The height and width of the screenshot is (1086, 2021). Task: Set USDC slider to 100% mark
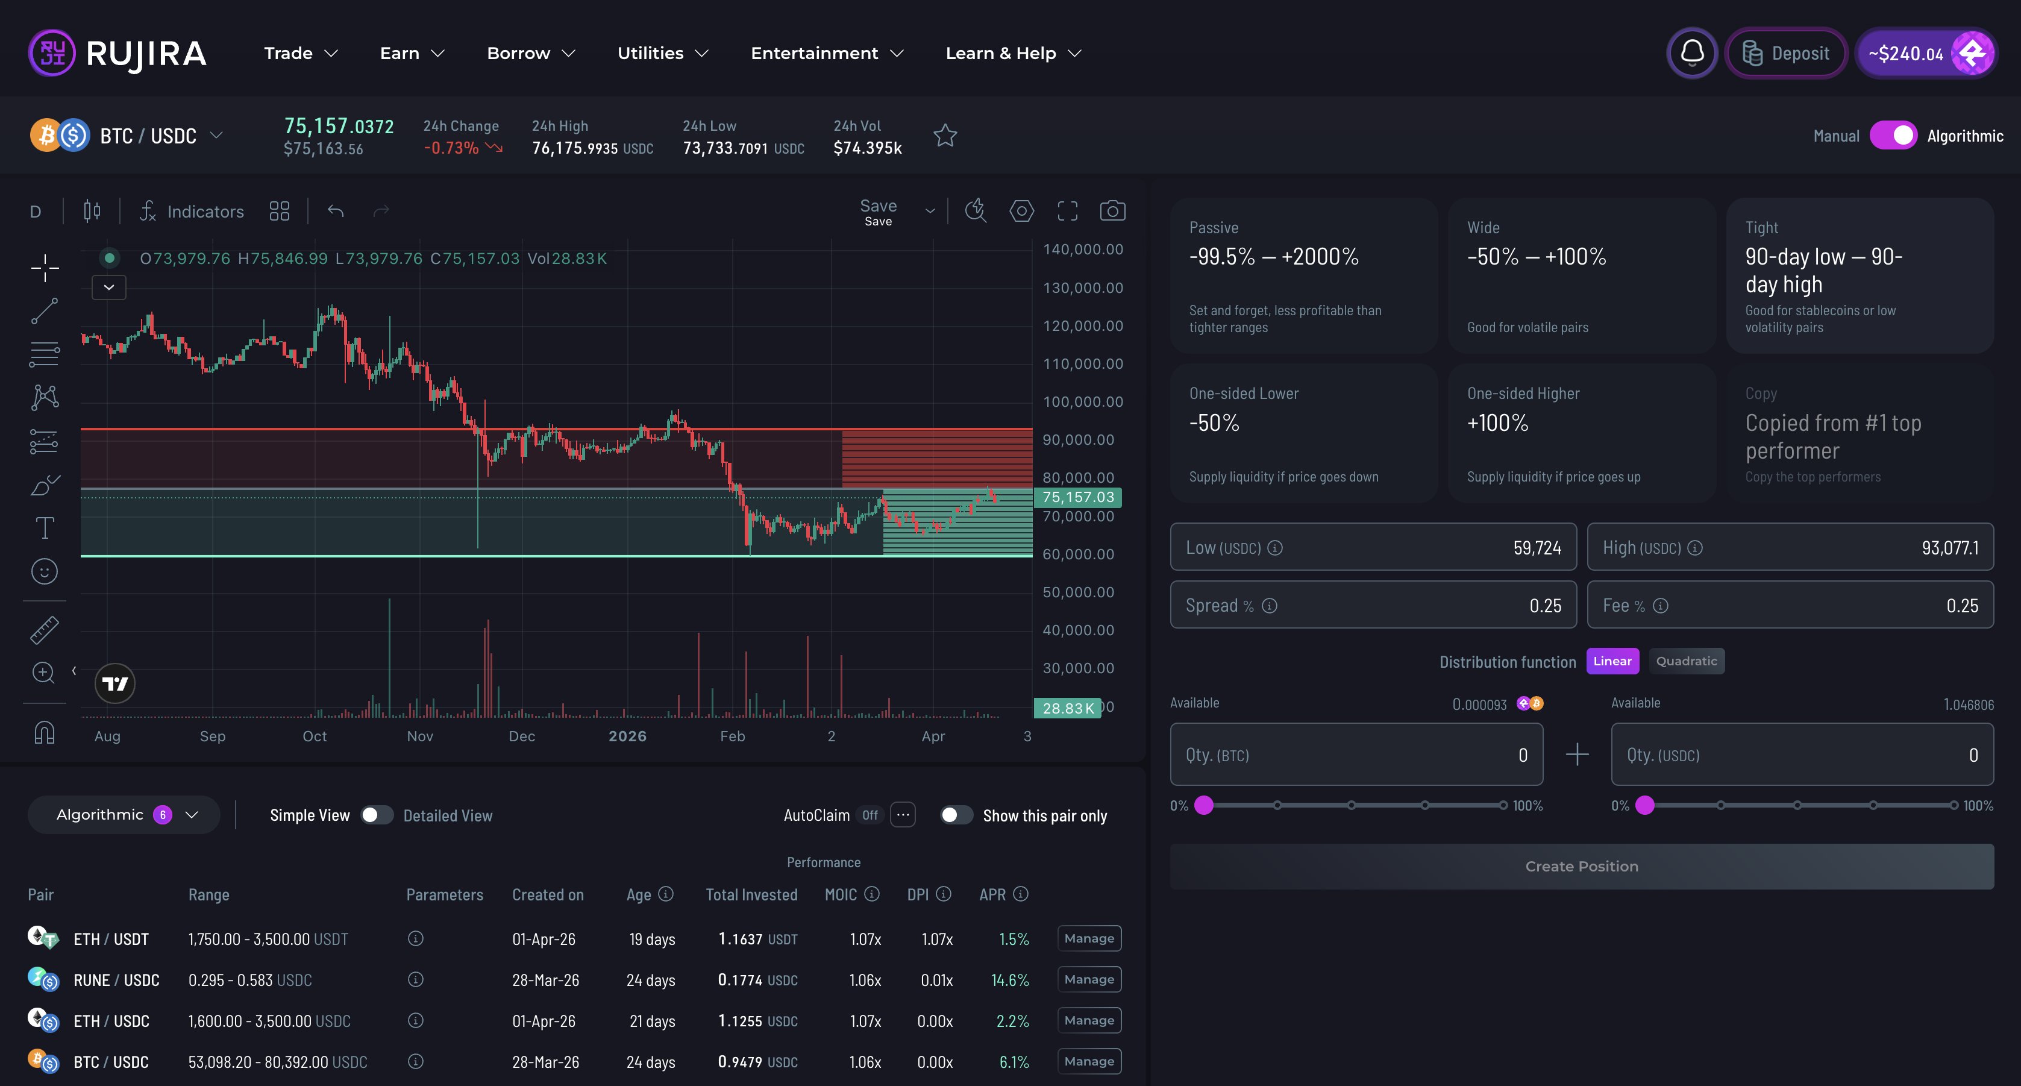1954,805
